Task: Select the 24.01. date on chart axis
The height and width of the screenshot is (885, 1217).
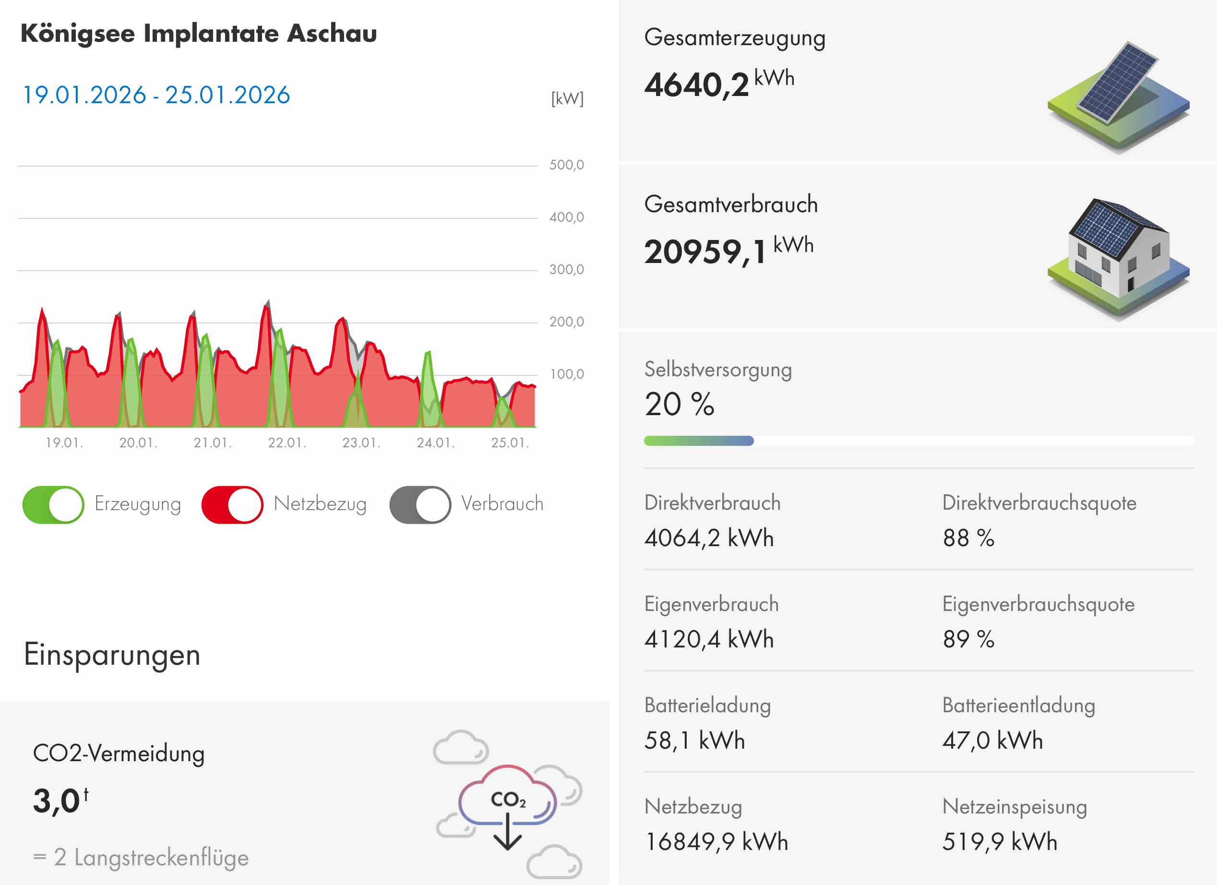Action: coord(435,443)
